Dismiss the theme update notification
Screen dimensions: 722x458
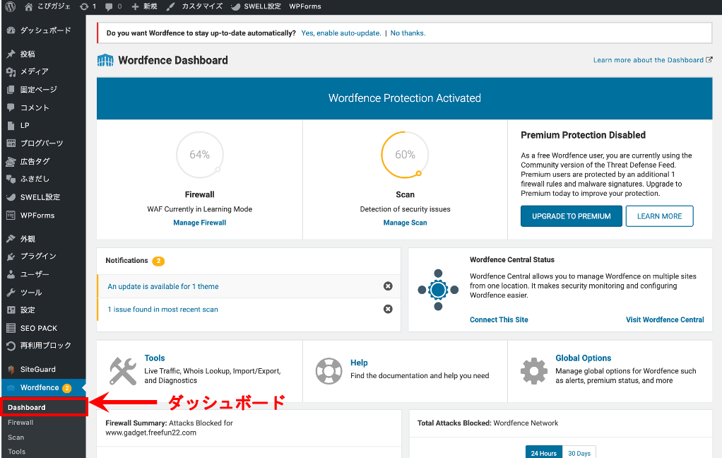tap(388, 286)
